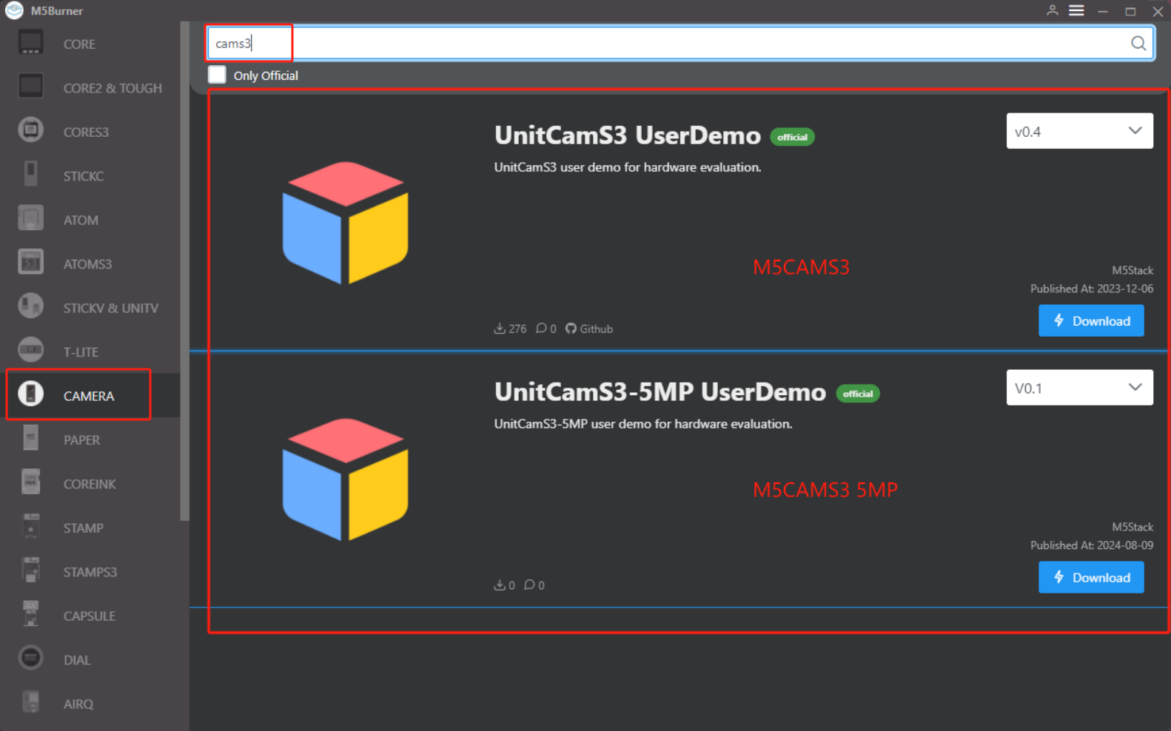Download the UnitCamS3-5MP UserDemo firmware
The image size is (1171, 731).
pyautogui.click(x=1091, y=577)
